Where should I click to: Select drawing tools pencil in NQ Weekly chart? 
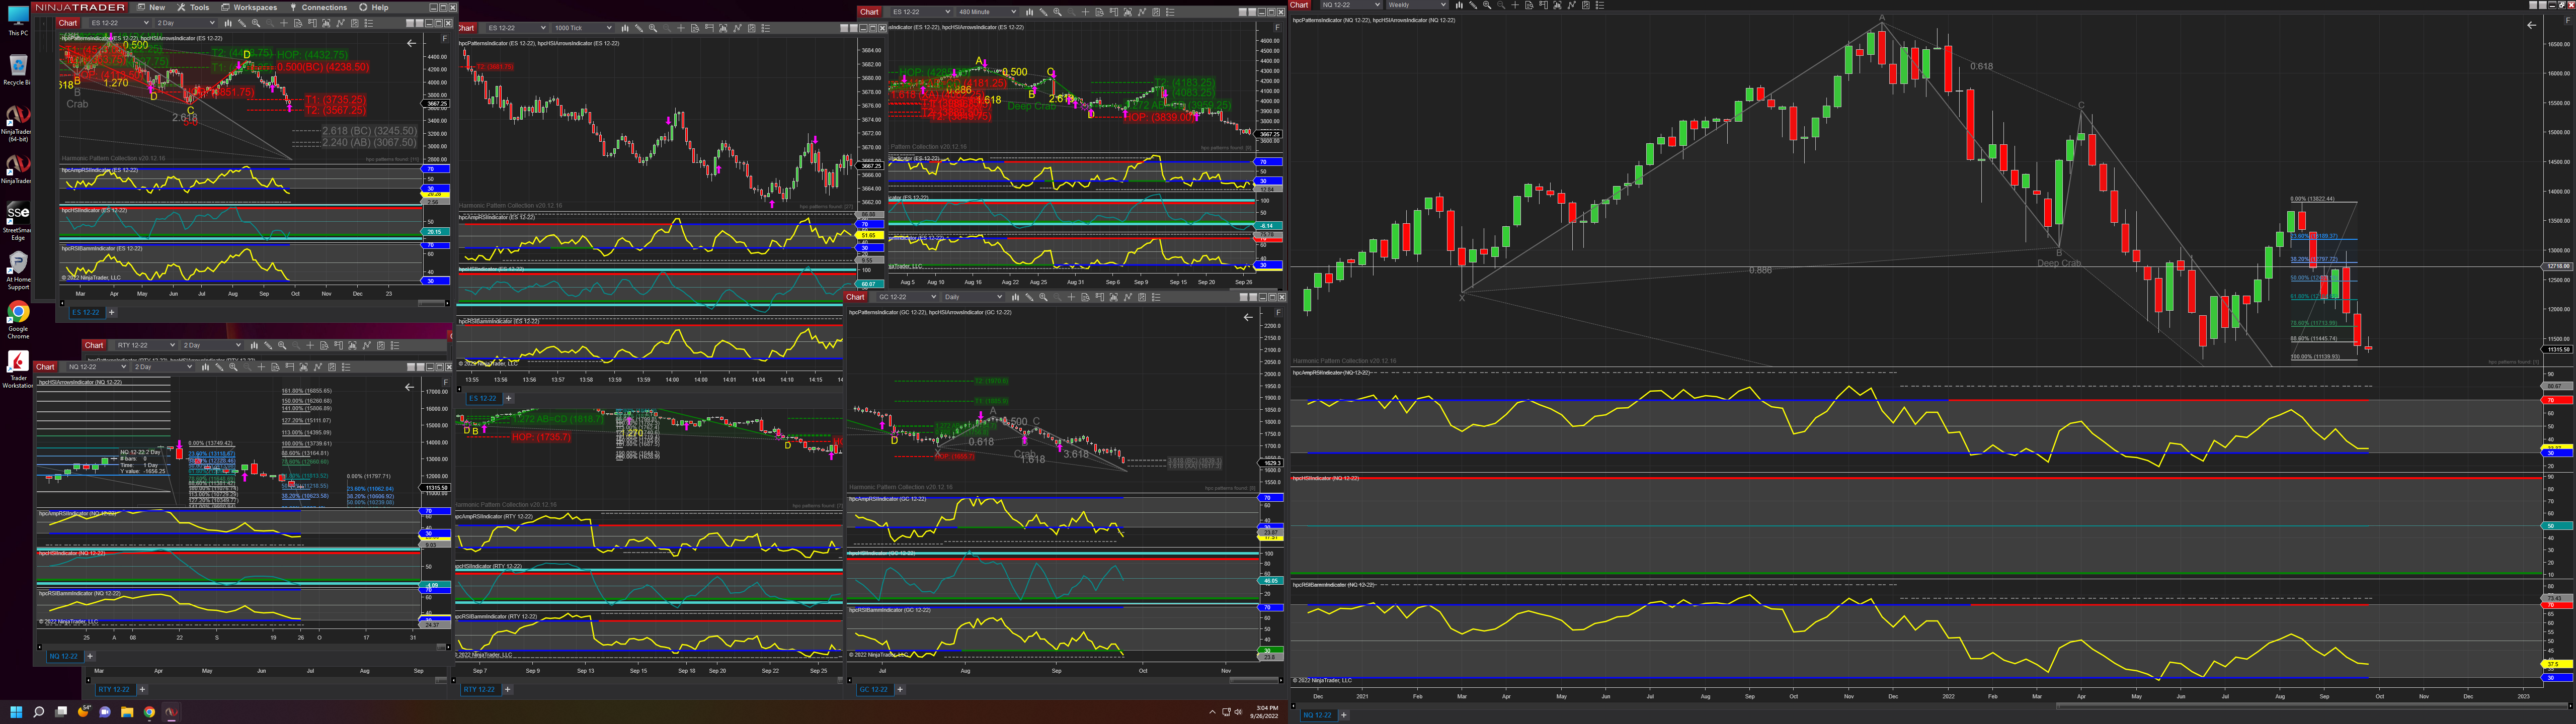click(x=1473, y=5)
